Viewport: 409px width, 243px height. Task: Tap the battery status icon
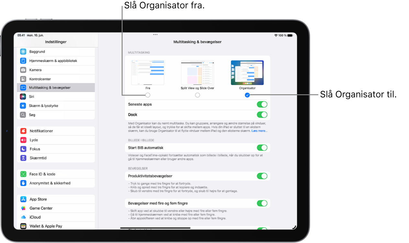click(x=290, y=35)
